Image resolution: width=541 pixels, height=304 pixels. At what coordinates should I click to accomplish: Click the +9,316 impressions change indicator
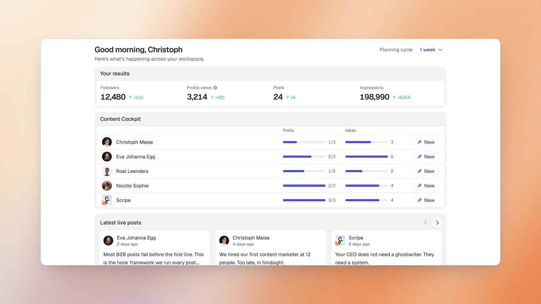(x=402, y=98)
